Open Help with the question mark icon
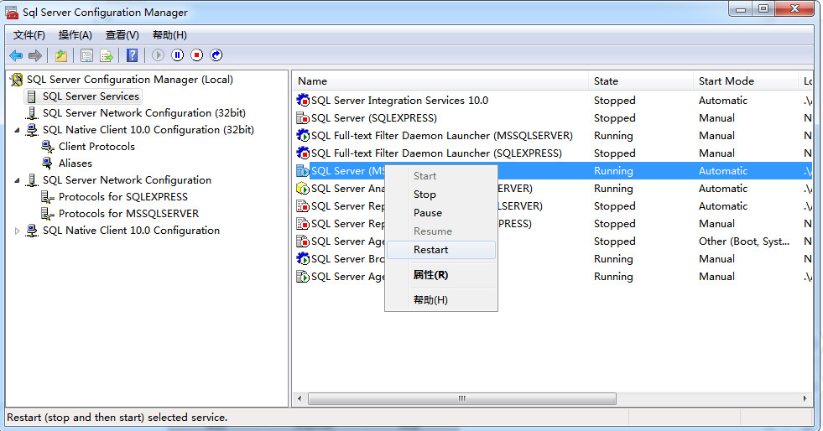The image size is (823, 431). (133, 55)
